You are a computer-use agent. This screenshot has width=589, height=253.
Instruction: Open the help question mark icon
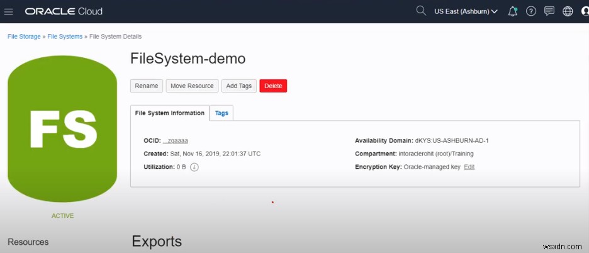530,12
